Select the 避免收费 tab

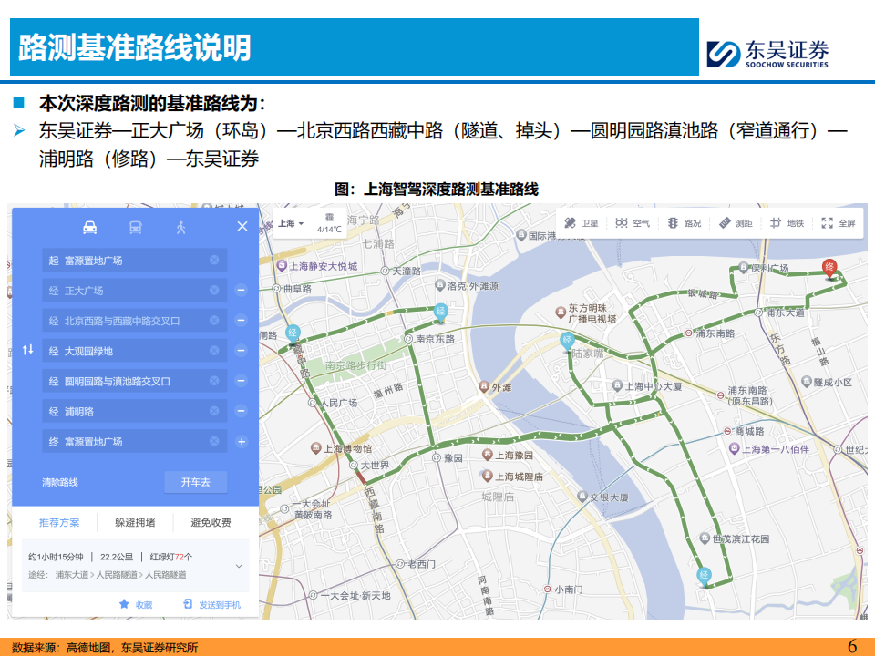click(211, 523)
